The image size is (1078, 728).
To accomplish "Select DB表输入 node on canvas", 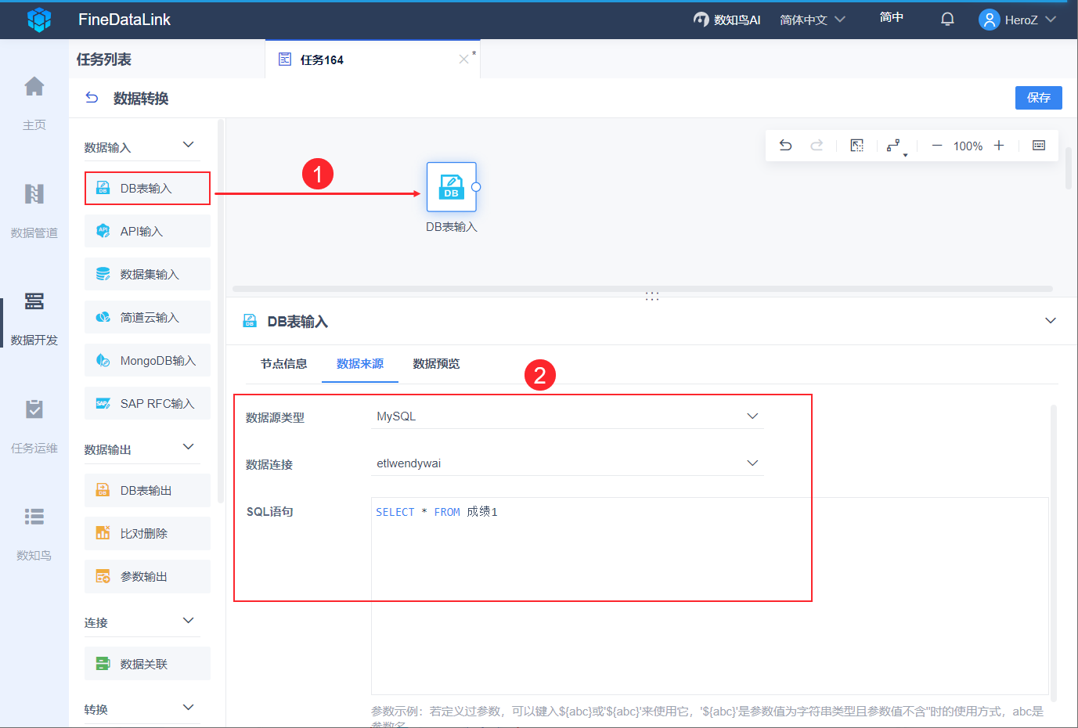I will (451, 187).
